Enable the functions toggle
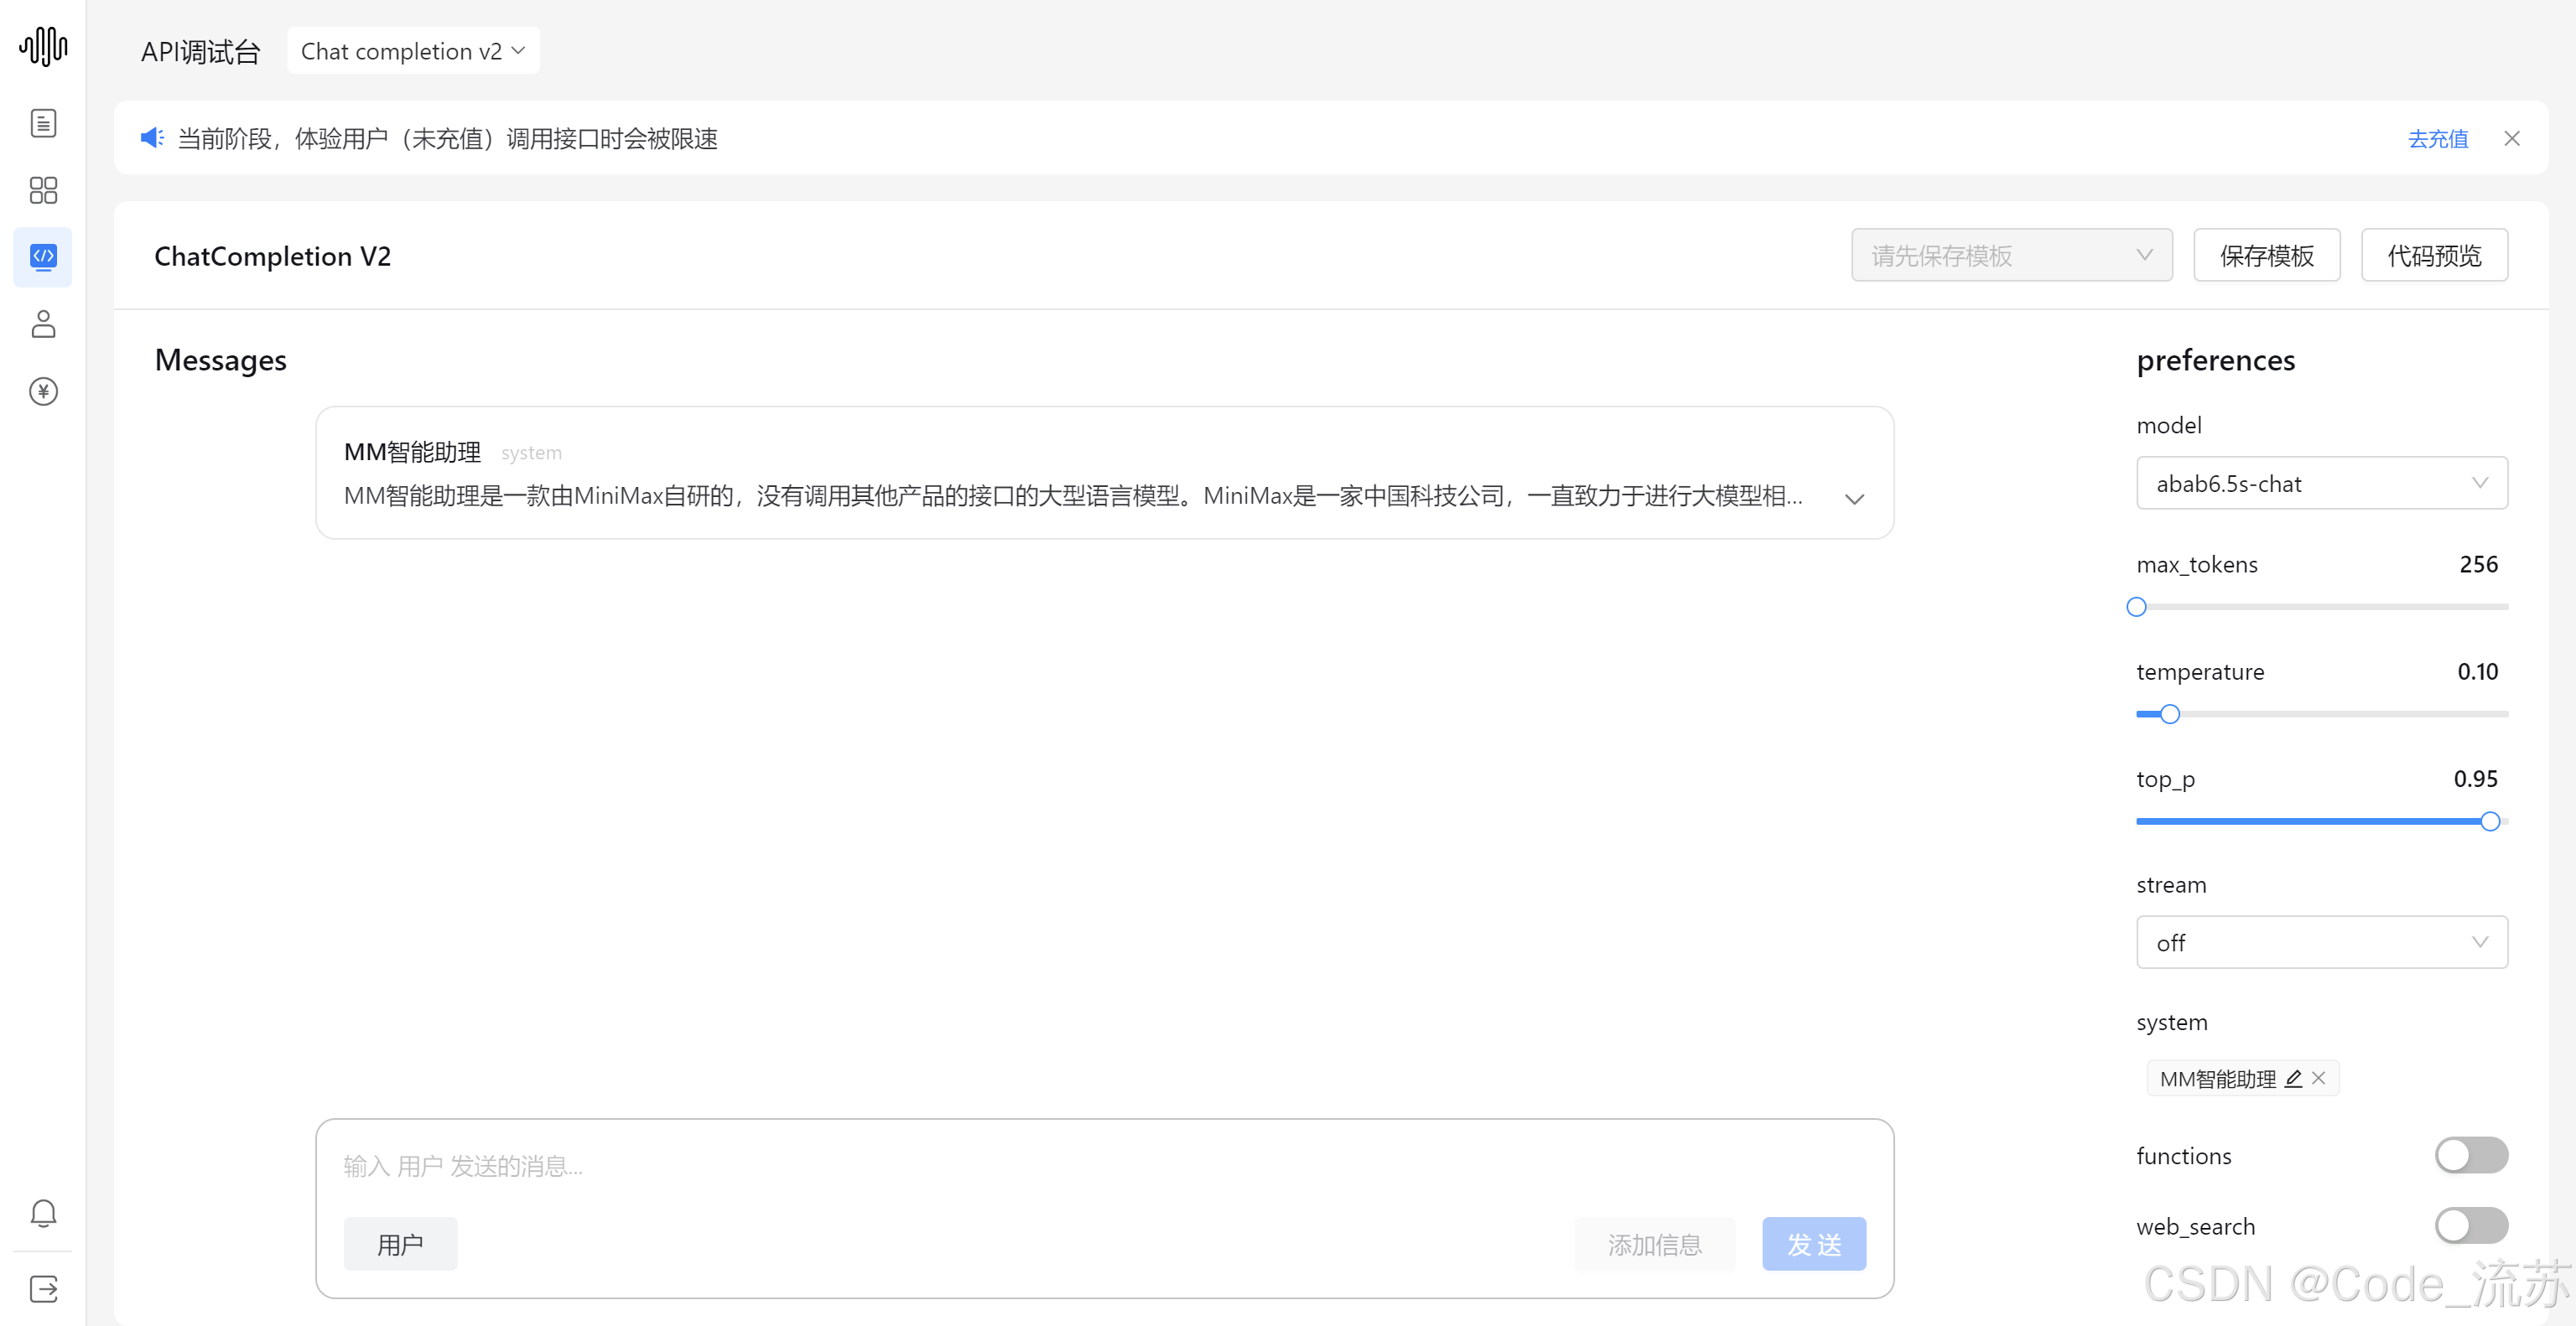The width and height of the screenshot is (2576, 1326). point(2470,1155)
